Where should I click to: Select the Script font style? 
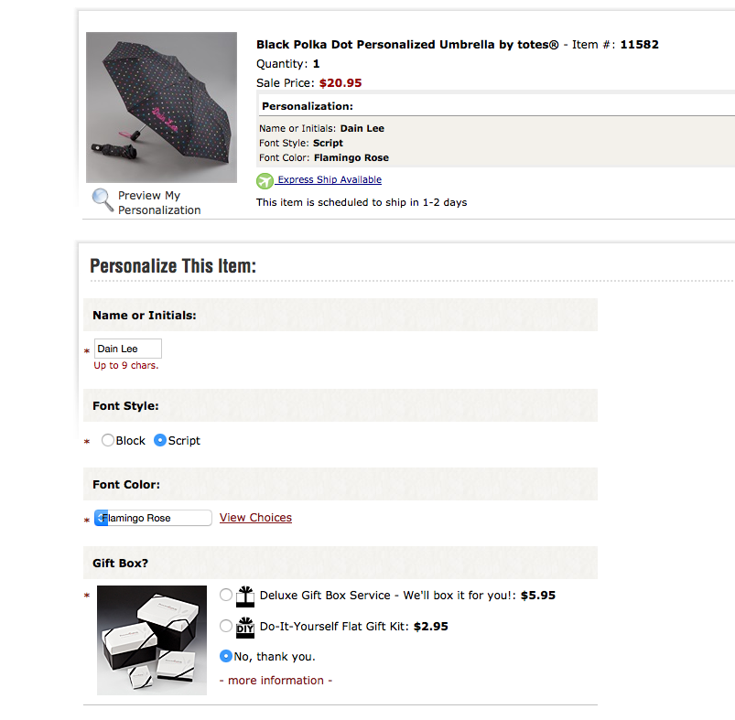(x=160, y=440)
